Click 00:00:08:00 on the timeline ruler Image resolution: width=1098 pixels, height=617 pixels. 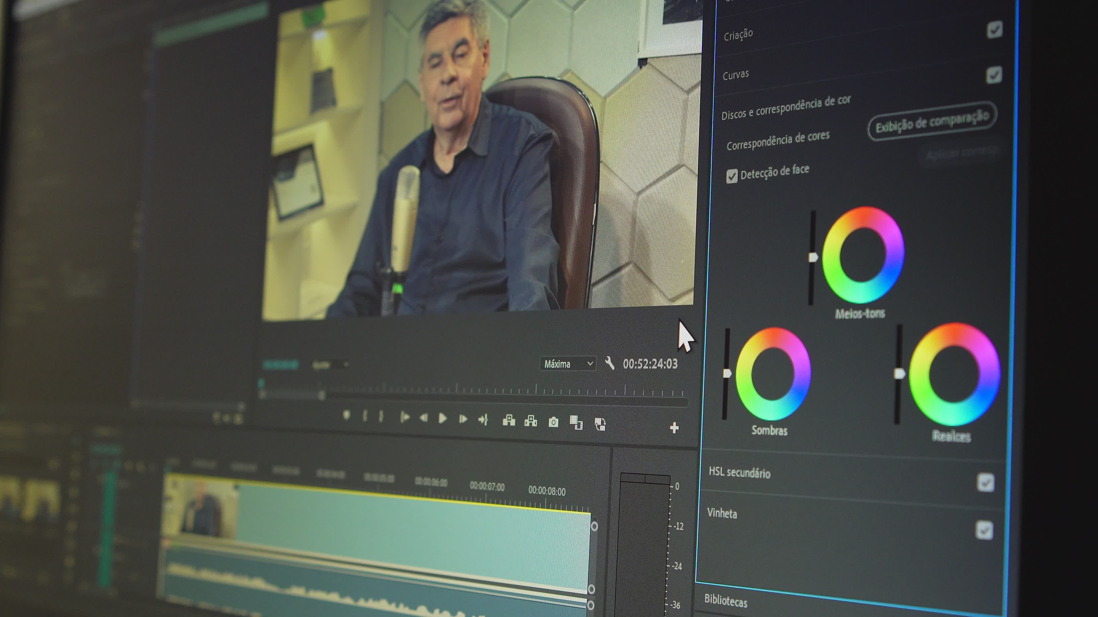(547, 491)
